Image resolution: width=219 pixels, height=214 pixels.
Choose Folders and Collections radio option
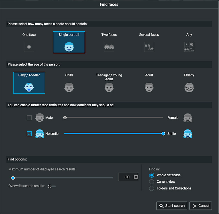(151, 188)
